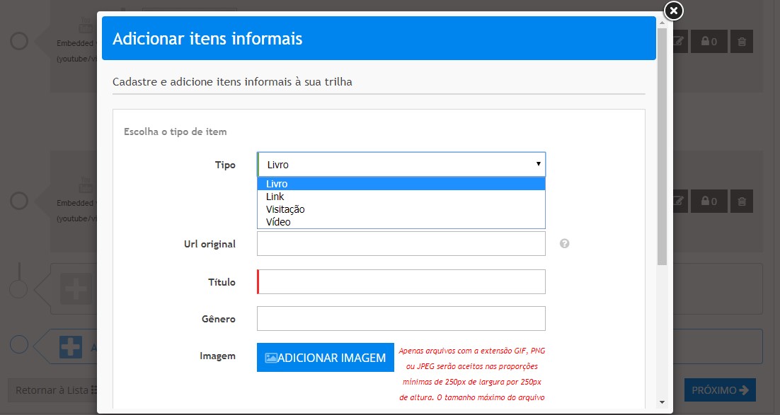Choose Visitação from the Tipo list

pyautogui.click(x=285, y=209)
